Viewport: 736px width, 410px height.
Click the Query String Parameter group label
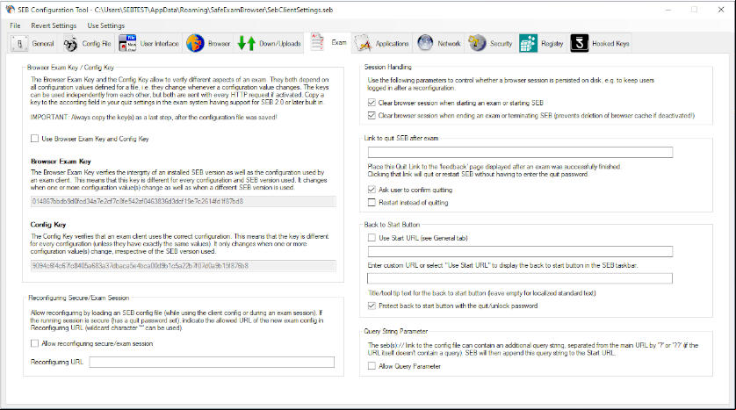coord(396,331)
